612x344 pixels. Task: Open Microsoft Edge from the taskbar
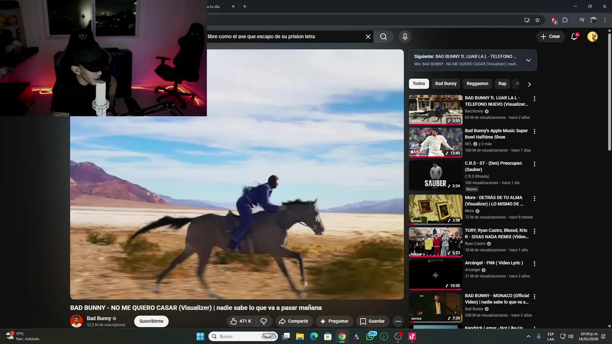314,336
